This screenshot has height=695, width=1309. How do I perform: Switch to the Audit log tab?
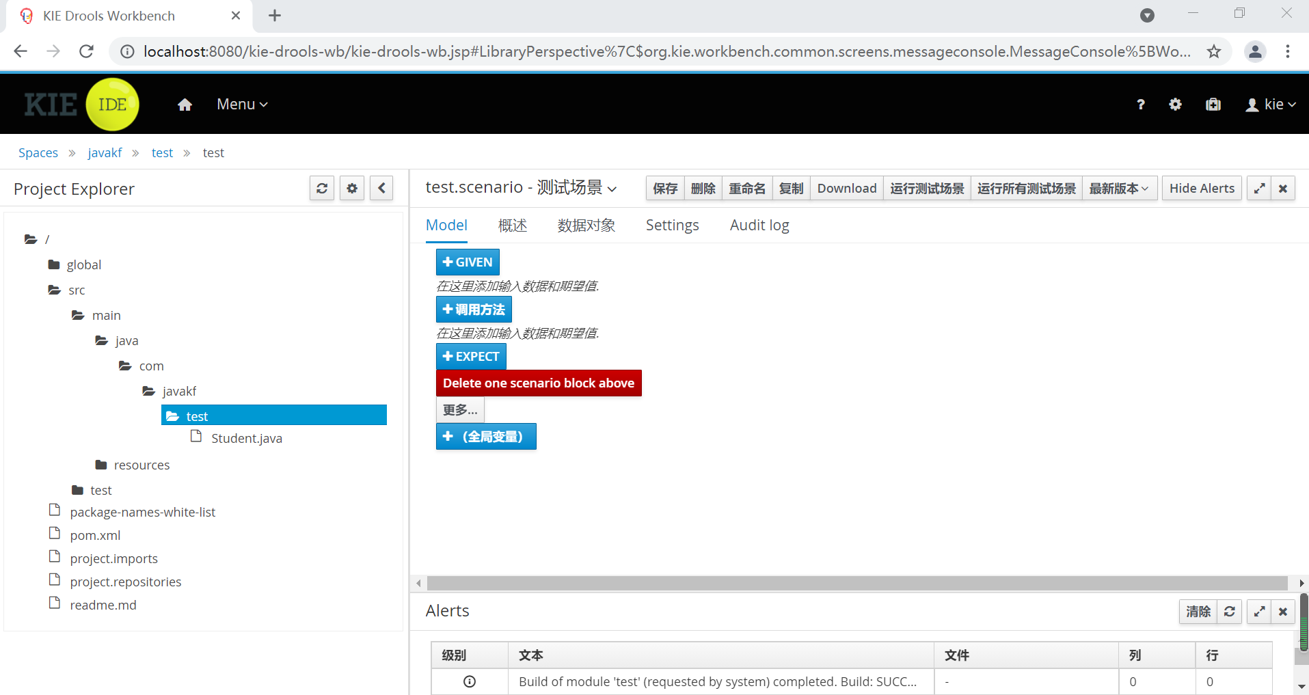point(759,225)
